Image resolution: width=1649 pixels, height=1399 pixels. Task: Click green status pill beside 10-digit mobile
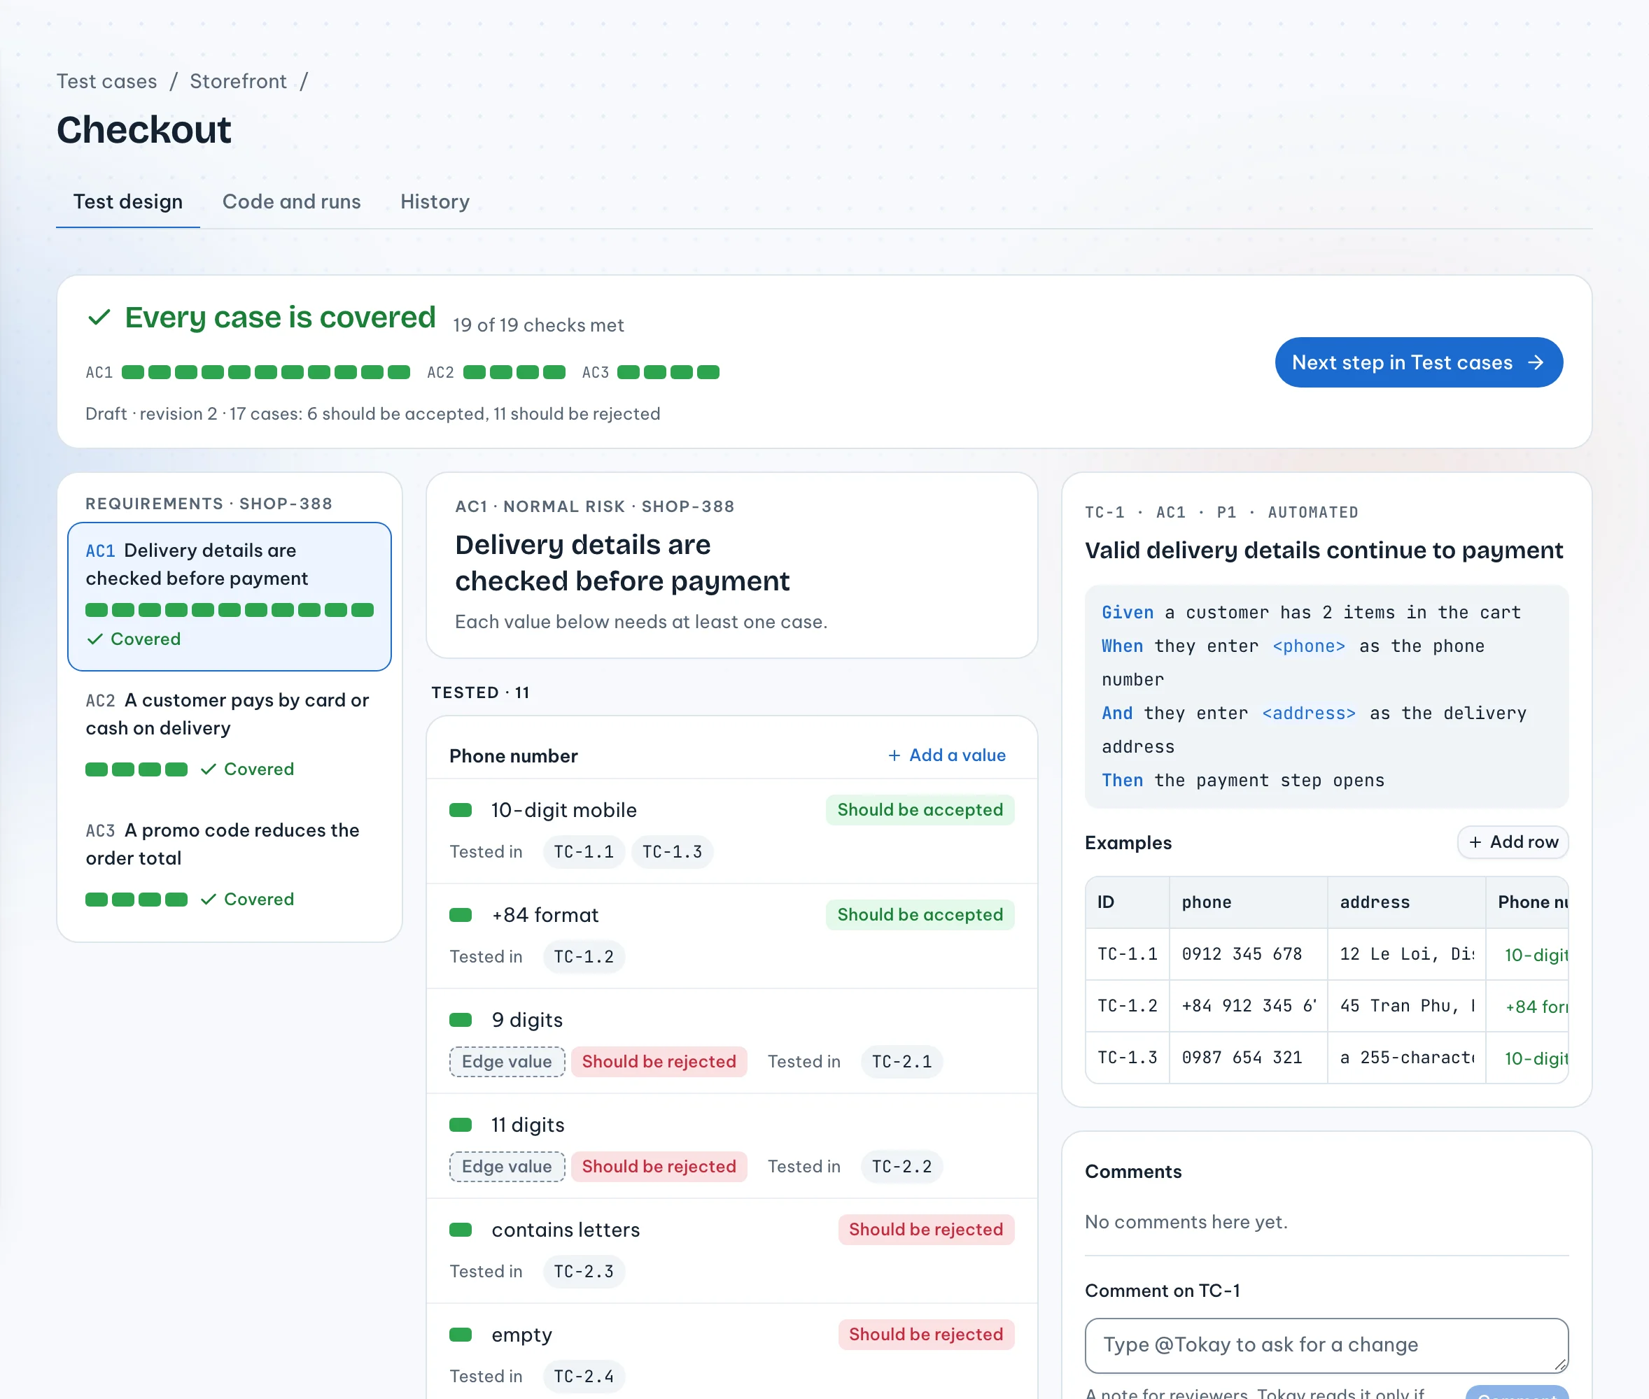pos(461,810)
